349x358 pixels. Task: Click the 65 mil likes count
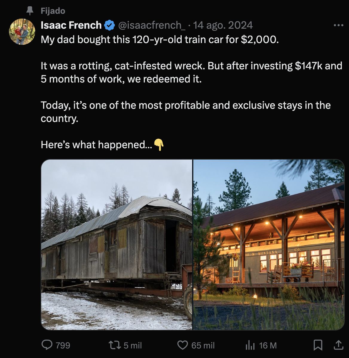[x=203, y=345]
